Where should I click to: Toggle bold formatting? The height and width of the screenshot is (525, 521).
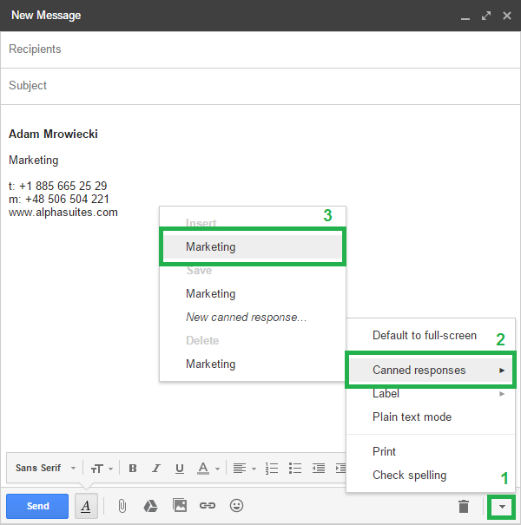pyautogui.click(x=133, y=468)
